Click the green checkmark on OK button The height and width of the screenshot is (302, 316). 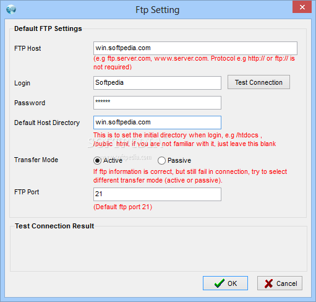point(220,283)
